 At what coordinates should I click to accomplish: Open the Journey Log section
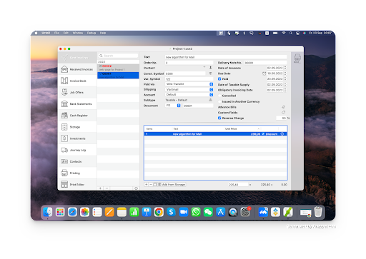pyautogui.click(x=77, y=150)
